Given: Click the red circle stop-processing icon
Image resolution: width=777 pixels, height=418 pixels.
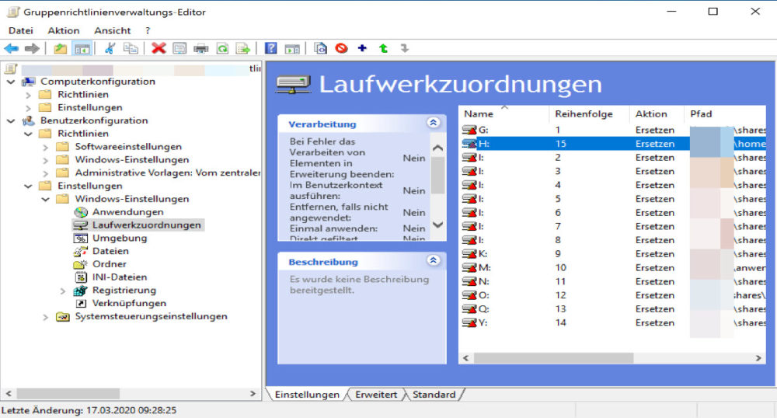Looking at the screenshot, I should pyautogui.click(x=341, y=48).
